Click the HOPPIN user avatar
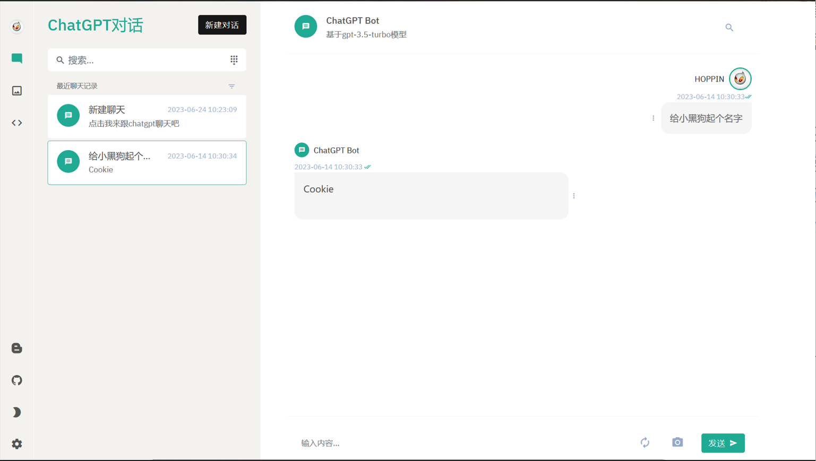 tap(740, 79)
